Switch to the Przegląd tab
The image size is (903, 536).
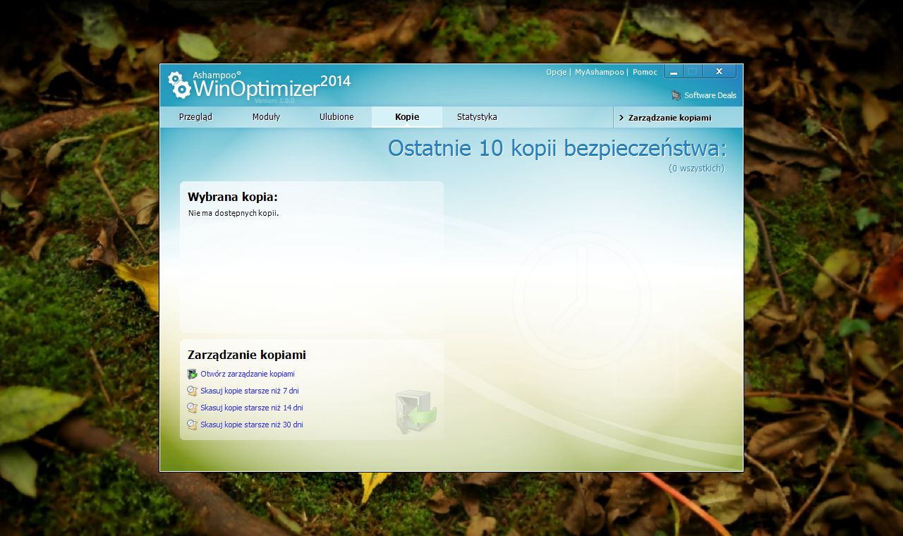(195, 117)
